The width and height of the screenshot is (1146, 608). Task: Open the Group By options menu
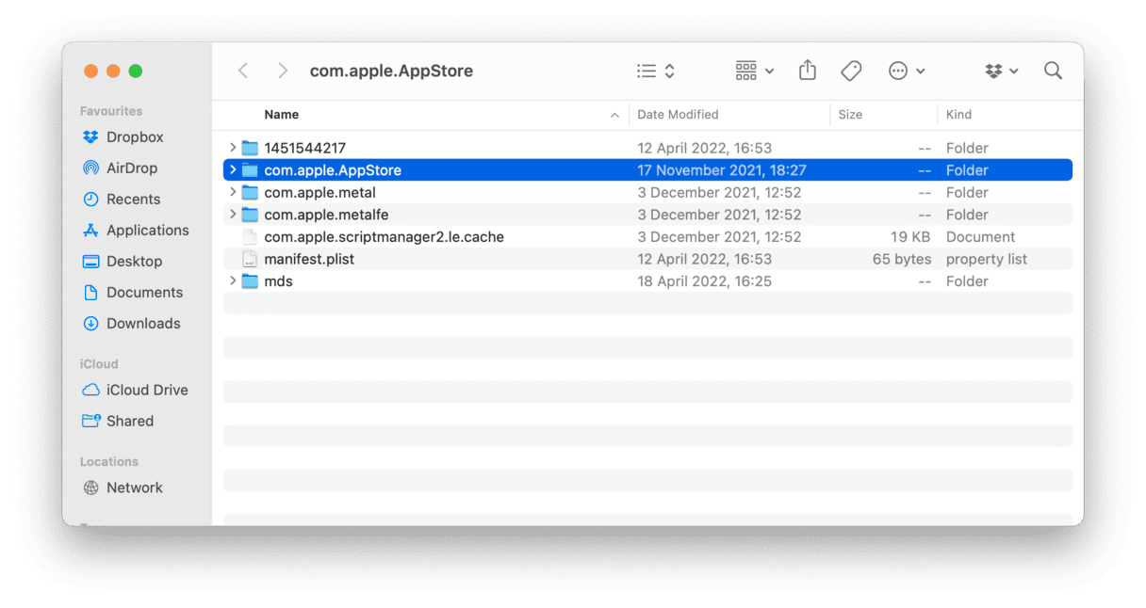tap(755, 71)
